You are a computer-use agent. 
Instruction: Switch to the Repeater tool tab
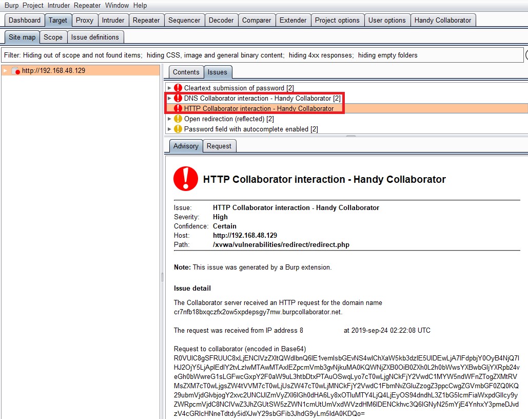[x=146, y=20]
